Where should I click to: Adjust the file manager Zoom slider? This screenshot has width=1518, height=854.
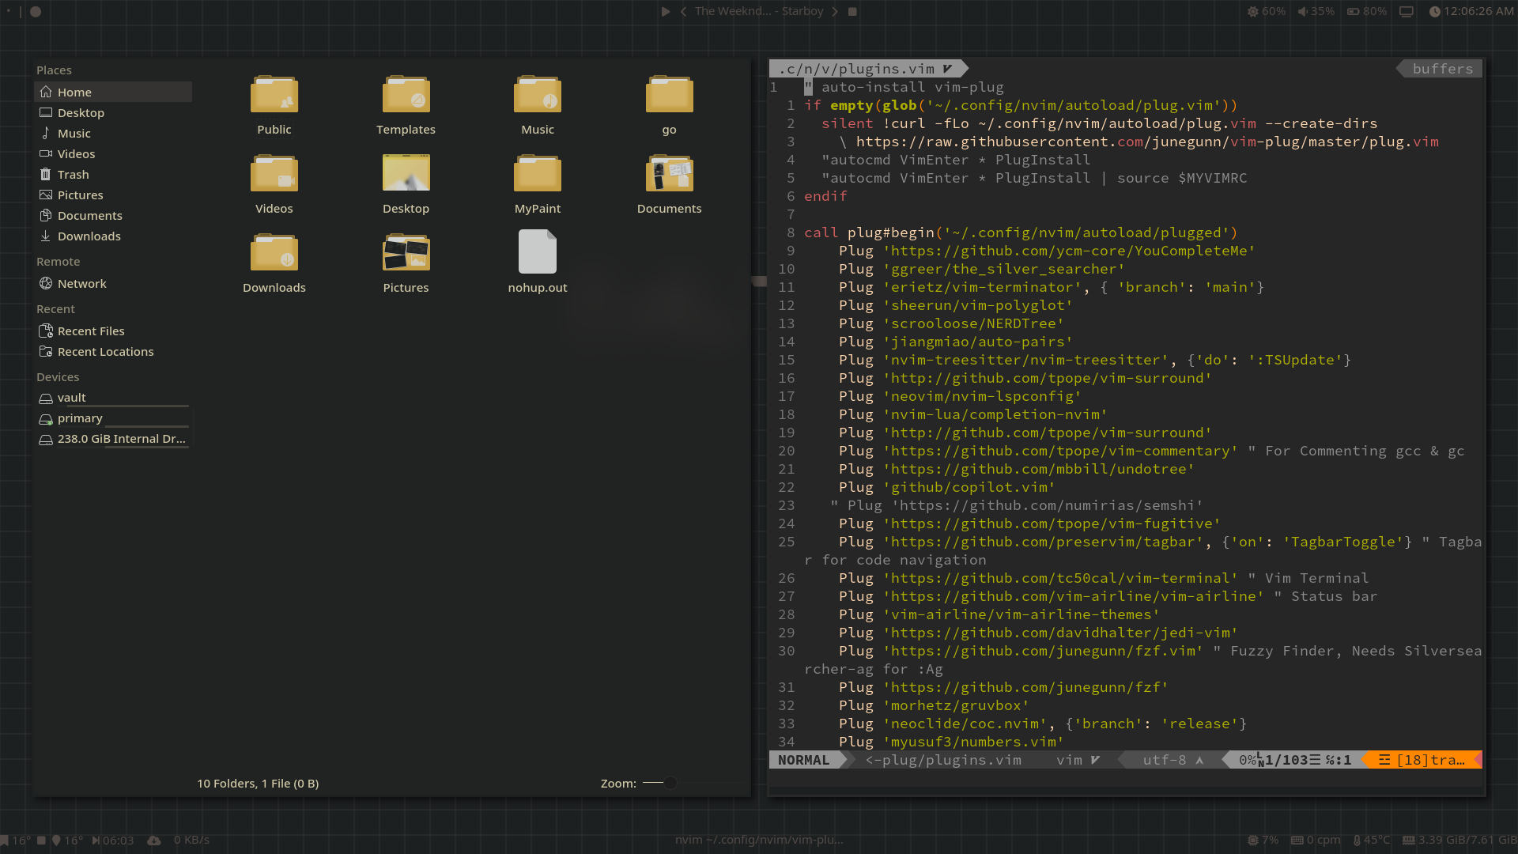(x=669, y=783)
